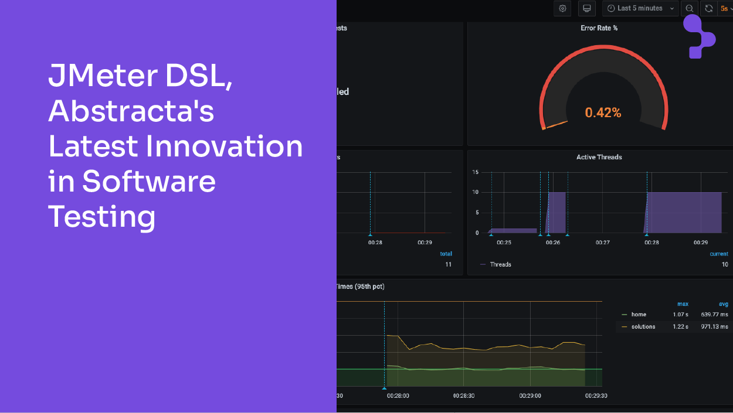Image resolution: width=733 pixels, height=413 pixels.
Task: Select the green home series marker
Action: pyautogui.click(x=625, y=315)
